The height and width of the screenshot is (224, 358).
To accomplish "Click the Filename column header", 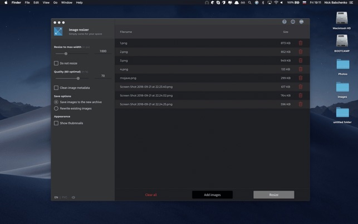I will 126,32.
